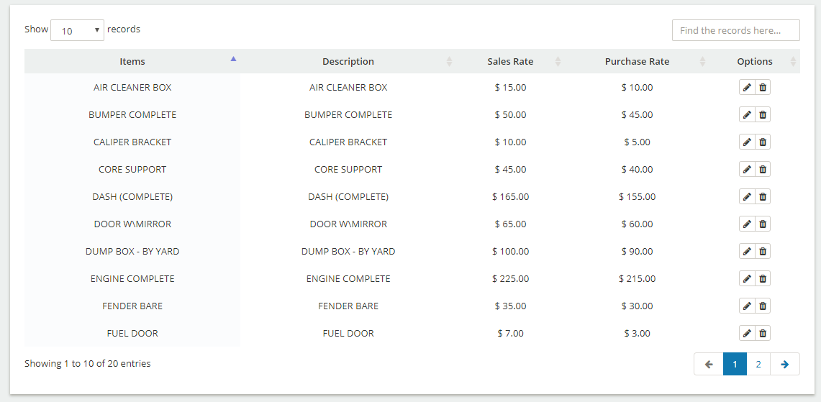Trash the FUEL DOOR record
This screenshot has height=402, width=821.
763,334
